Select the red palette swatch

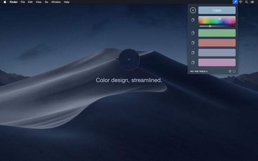(217, 43)
